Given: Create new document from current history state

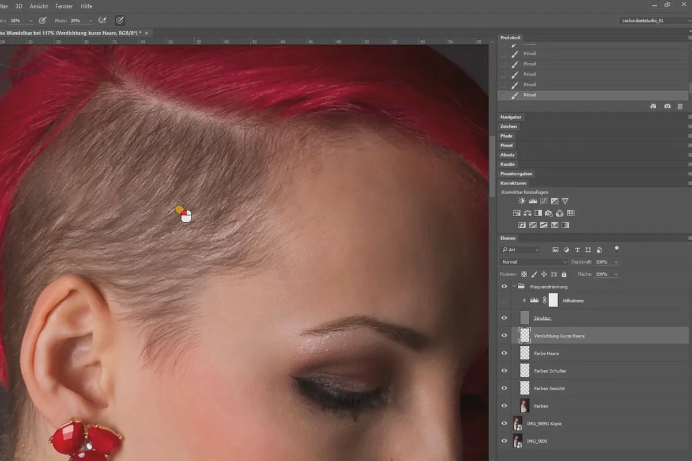Looking at the screenshot, I should [x=653, y=106].
